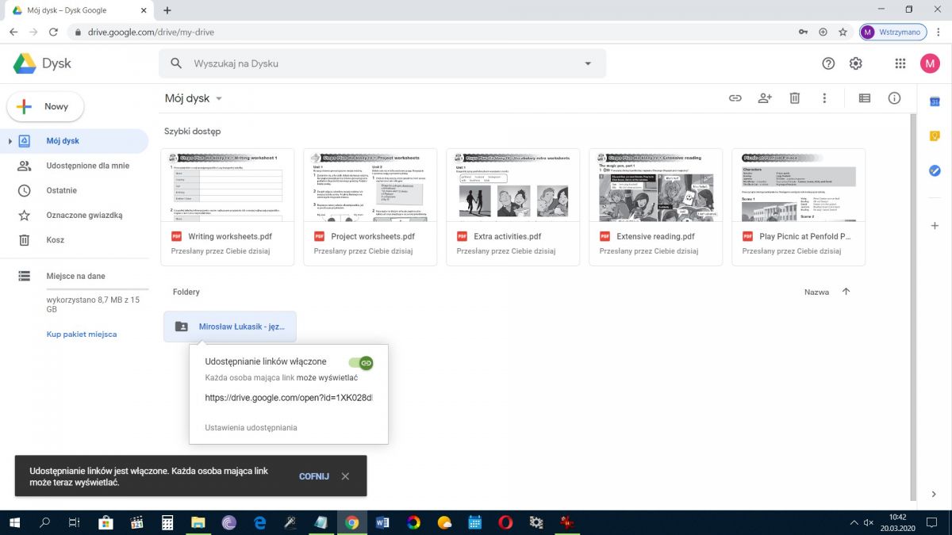Click the trash bin icon in the toolbar
952x535 pixels.
[x=794, y=98]
